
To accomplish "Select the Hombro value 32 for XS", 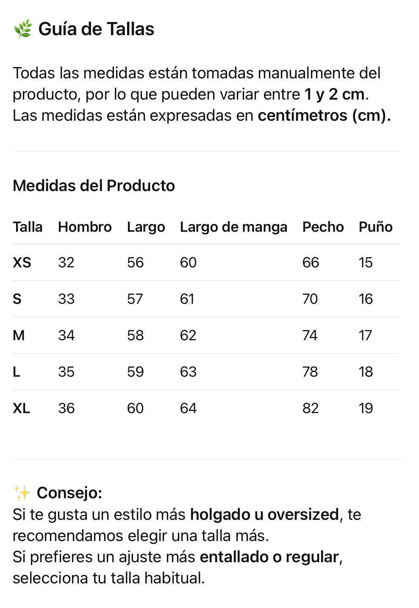I will pos(66,263).
